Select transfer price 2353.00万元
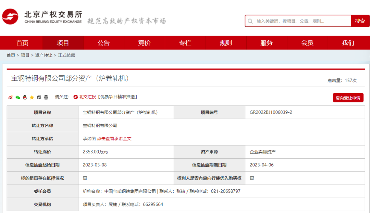 (95, 152)
